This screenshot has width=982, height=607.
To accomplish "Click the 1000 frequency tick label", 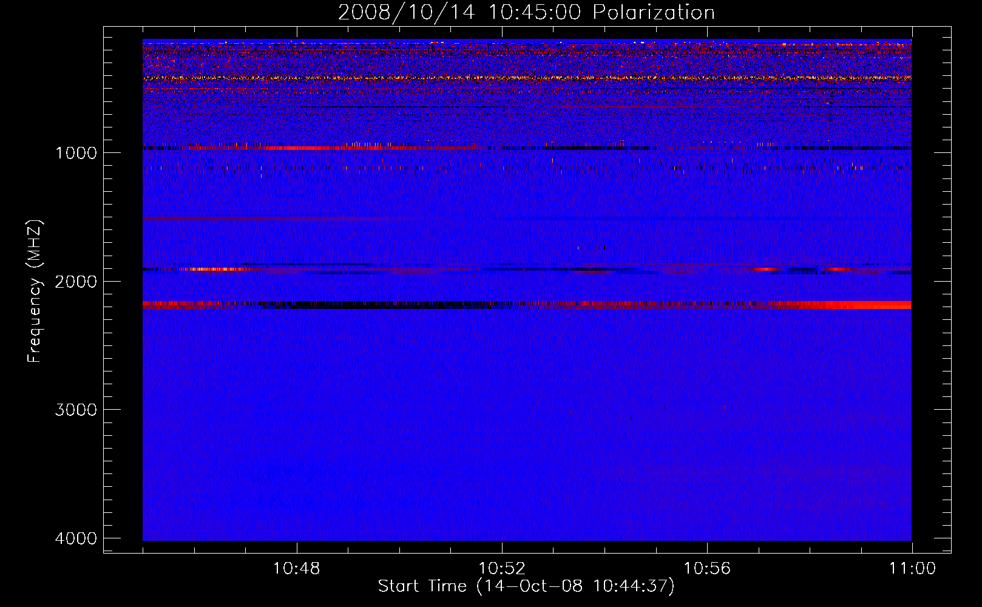I will click(76, 152).
